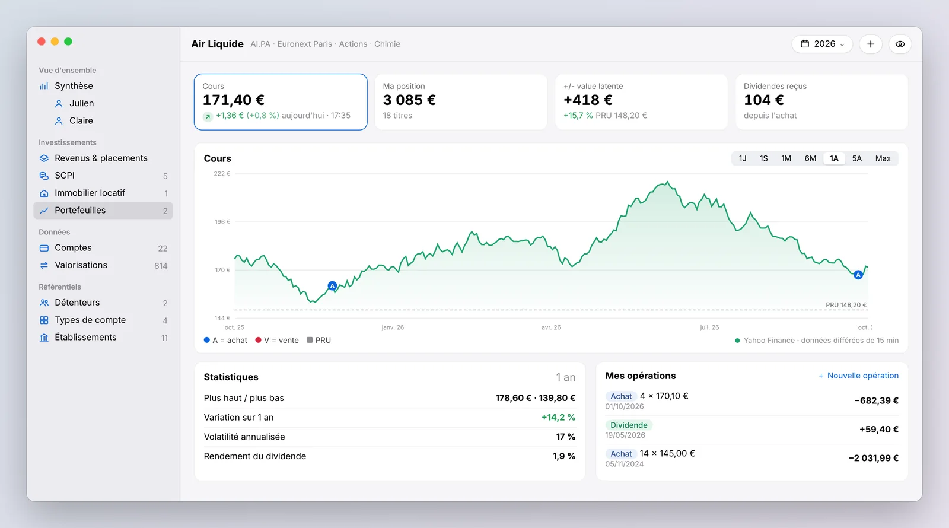This screenshot has height=528, width=949.
Task: Click the PRU 148,20 € chart label
Action: tap(846, 305)
